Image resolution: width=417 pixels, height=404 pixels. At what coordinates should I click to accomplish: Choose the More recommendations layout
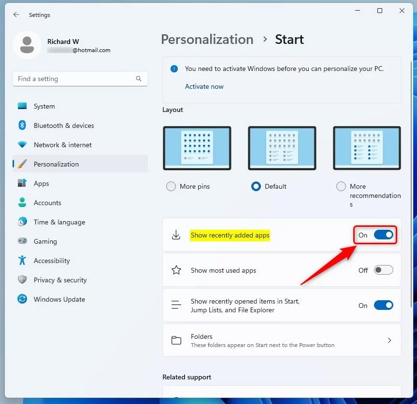click(x=341, y=186)
